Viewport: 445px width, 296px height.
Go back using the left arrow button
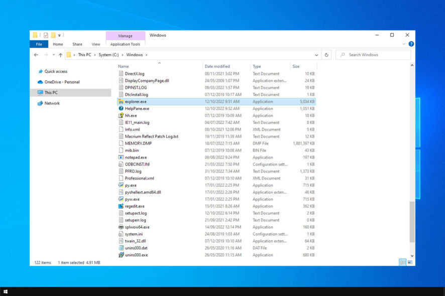tap(36, 55)
